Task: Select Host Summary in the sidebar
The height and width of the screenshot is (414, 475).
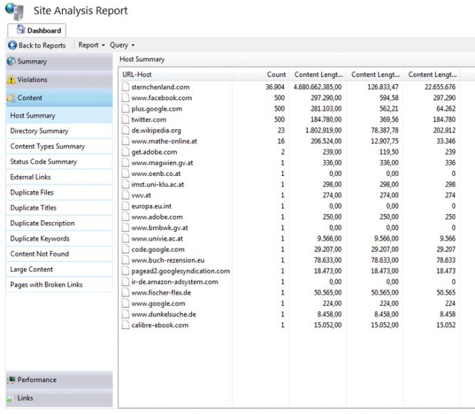Action: [x=59, y=115]
